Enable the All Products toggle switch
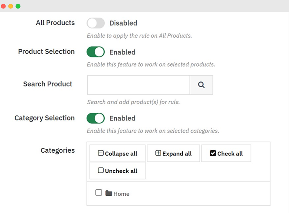The image size is (289, 213). [96, 23]
